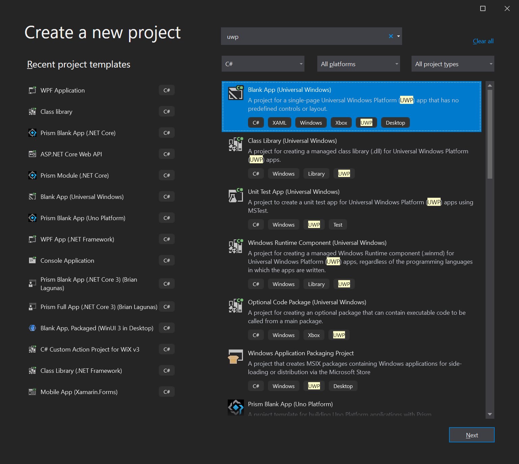Select the Optional Code Package (Universal Windows) title
Screen dimensions: 519x464
(x=307, y=302)
